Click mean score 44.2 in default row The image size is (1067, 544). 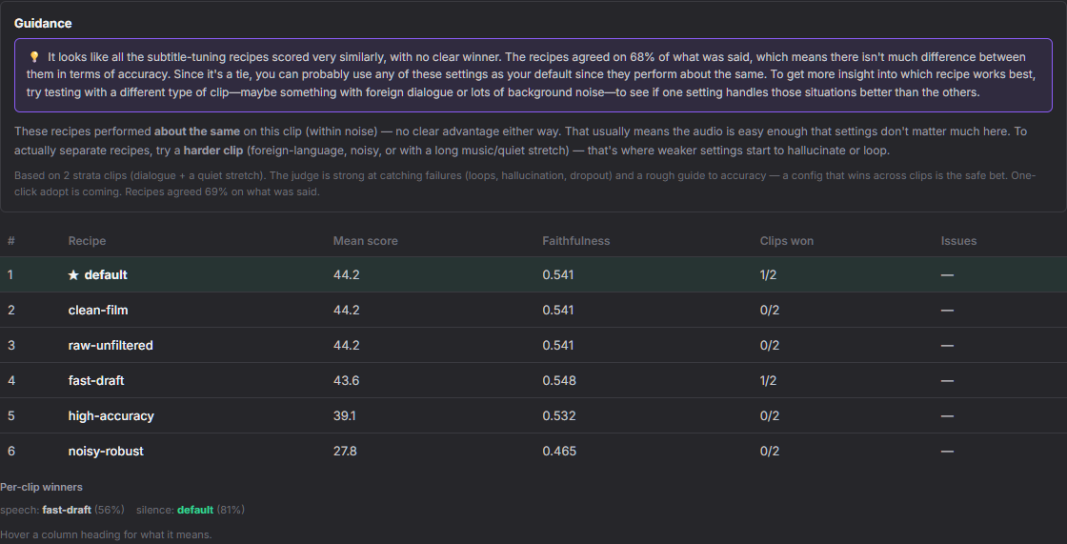click(347, 275)
